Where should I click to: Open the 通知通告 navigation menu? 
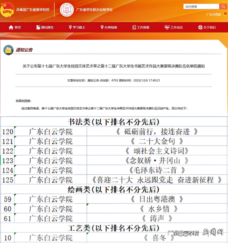click(47, 27)
